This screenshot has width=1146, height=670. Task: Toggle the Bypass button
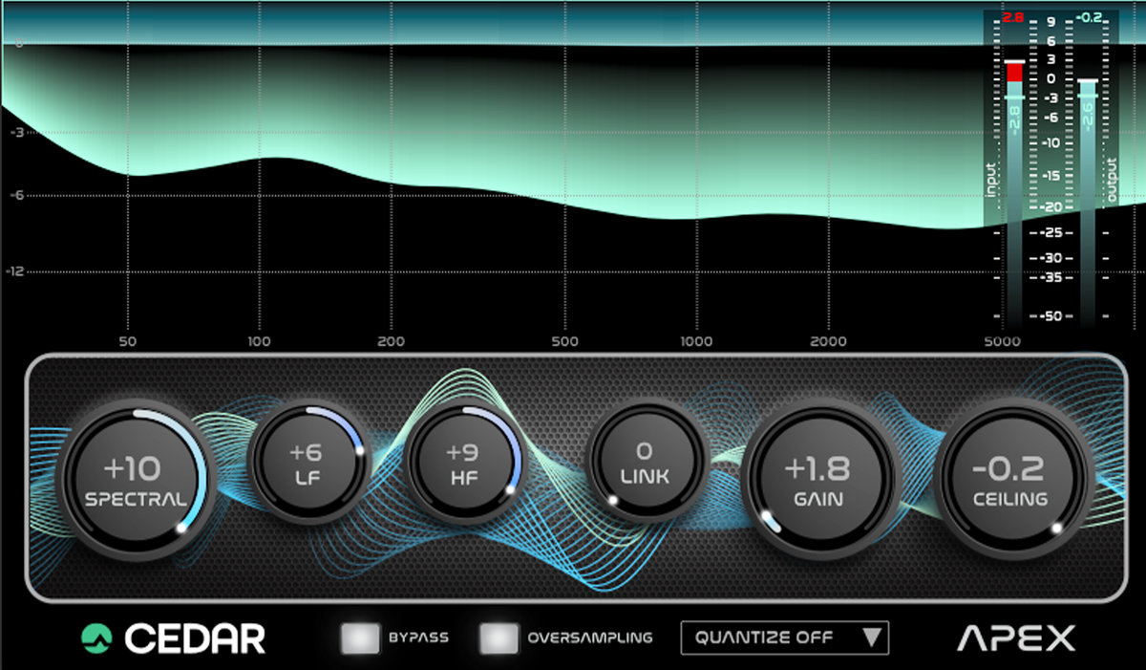pyautogui.click(x=358, y=638)
